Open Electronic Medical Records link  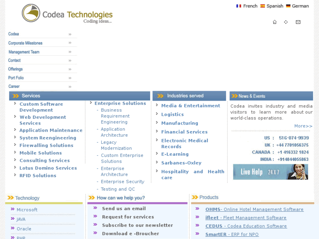click(185, 143)
